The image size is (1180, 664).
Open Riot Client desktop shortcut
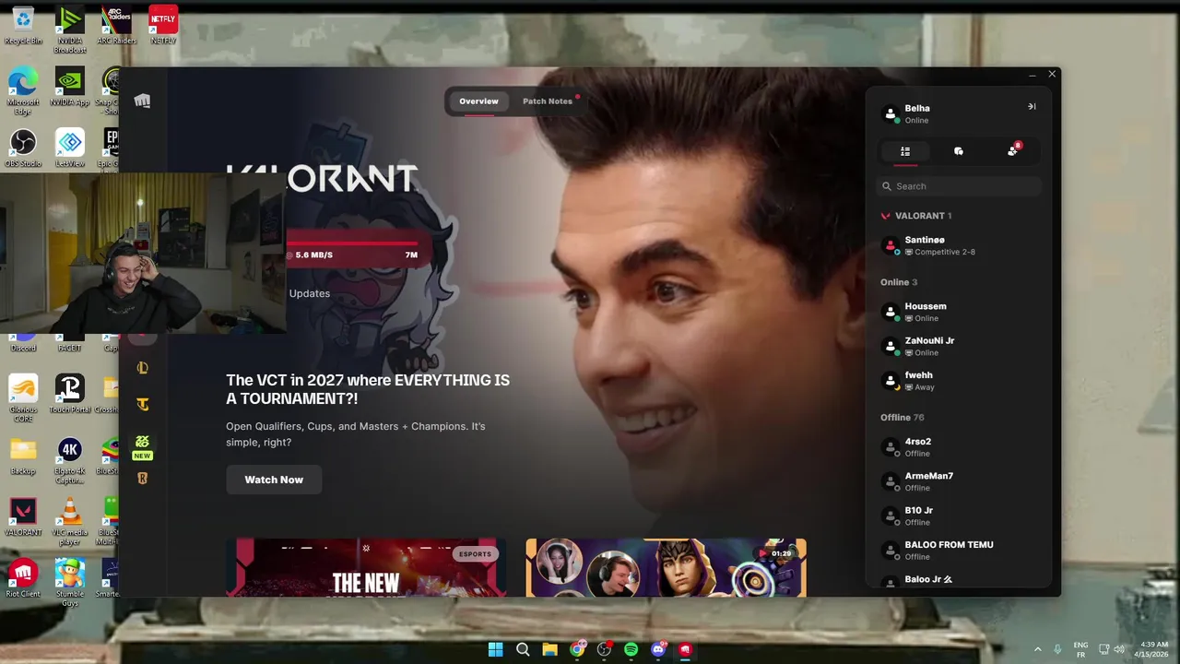tap(23, 578)
